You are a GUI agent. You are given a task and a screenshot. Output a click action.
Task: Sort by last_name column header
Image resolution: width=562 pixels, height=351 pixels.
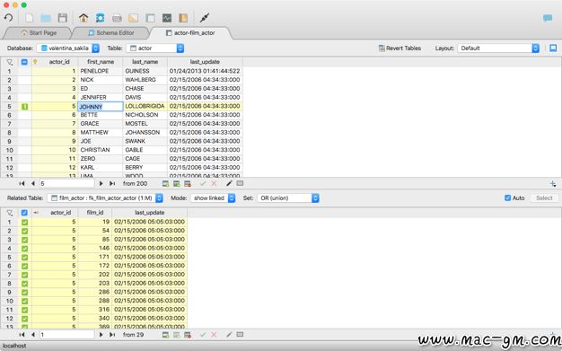click(x=145, y=62)
